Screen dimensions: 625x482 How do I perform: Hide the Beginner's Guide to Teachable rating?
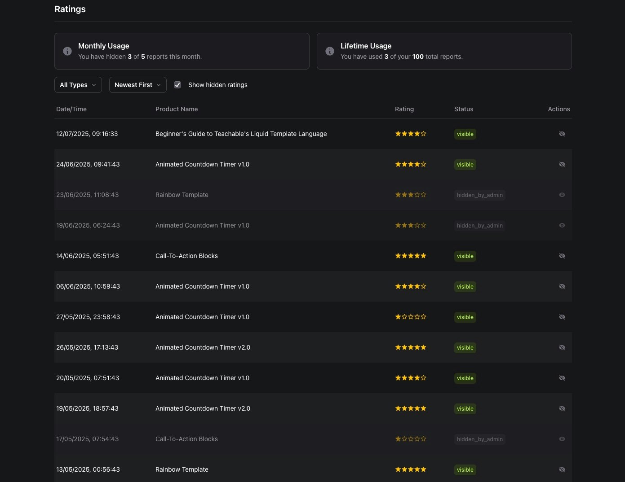pyautogui.click(x=562, y=134)
